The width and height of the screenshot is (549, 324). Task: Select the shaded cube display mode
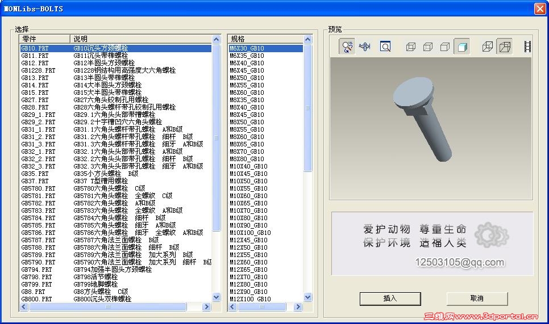pyautogui.click(x=462, y=47)
